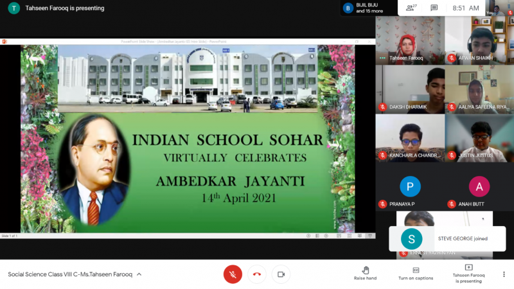Click the presented Ambedkar Jayanti slide
The image size is (514, 289).
tap(188, 139)
